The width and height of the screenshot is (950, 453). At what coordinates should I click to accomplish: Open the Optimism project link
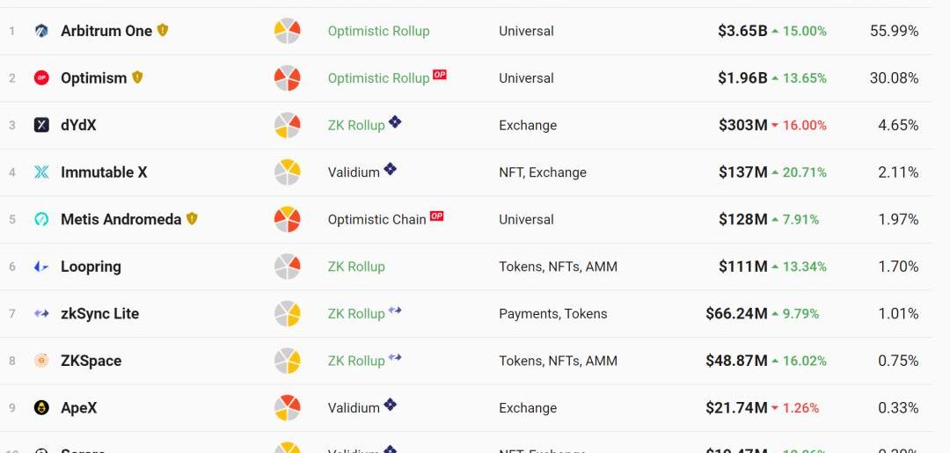click(93, 78)
